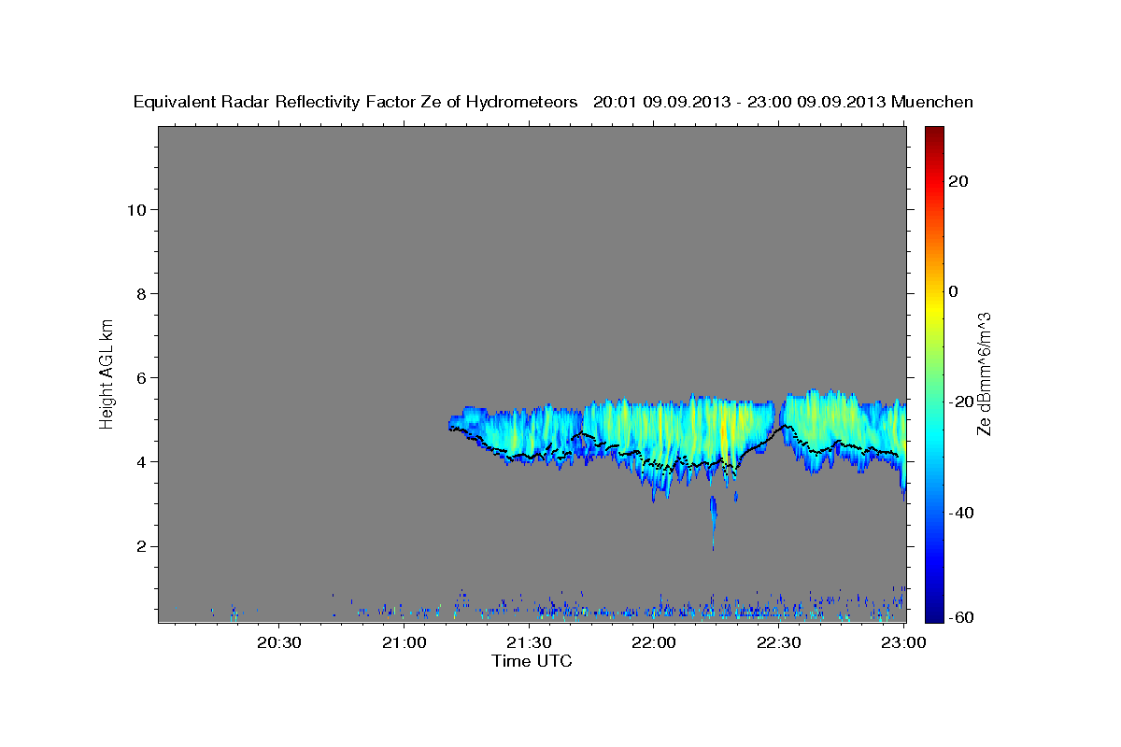Click the colorbar value label -60
Image resolution: width=1121 pixels, height=747 pixels.
[961, 617]
